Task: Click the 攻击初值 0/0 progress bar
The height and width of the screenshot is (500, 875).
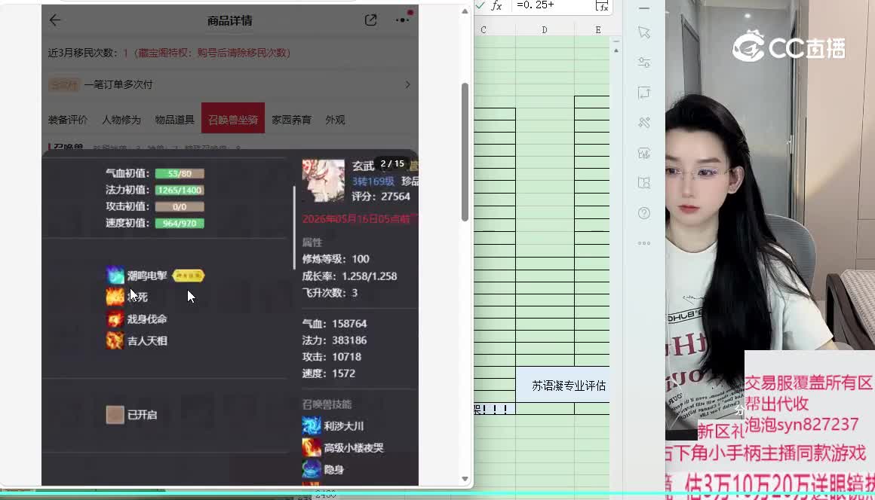Action: (x=180, y=206)
